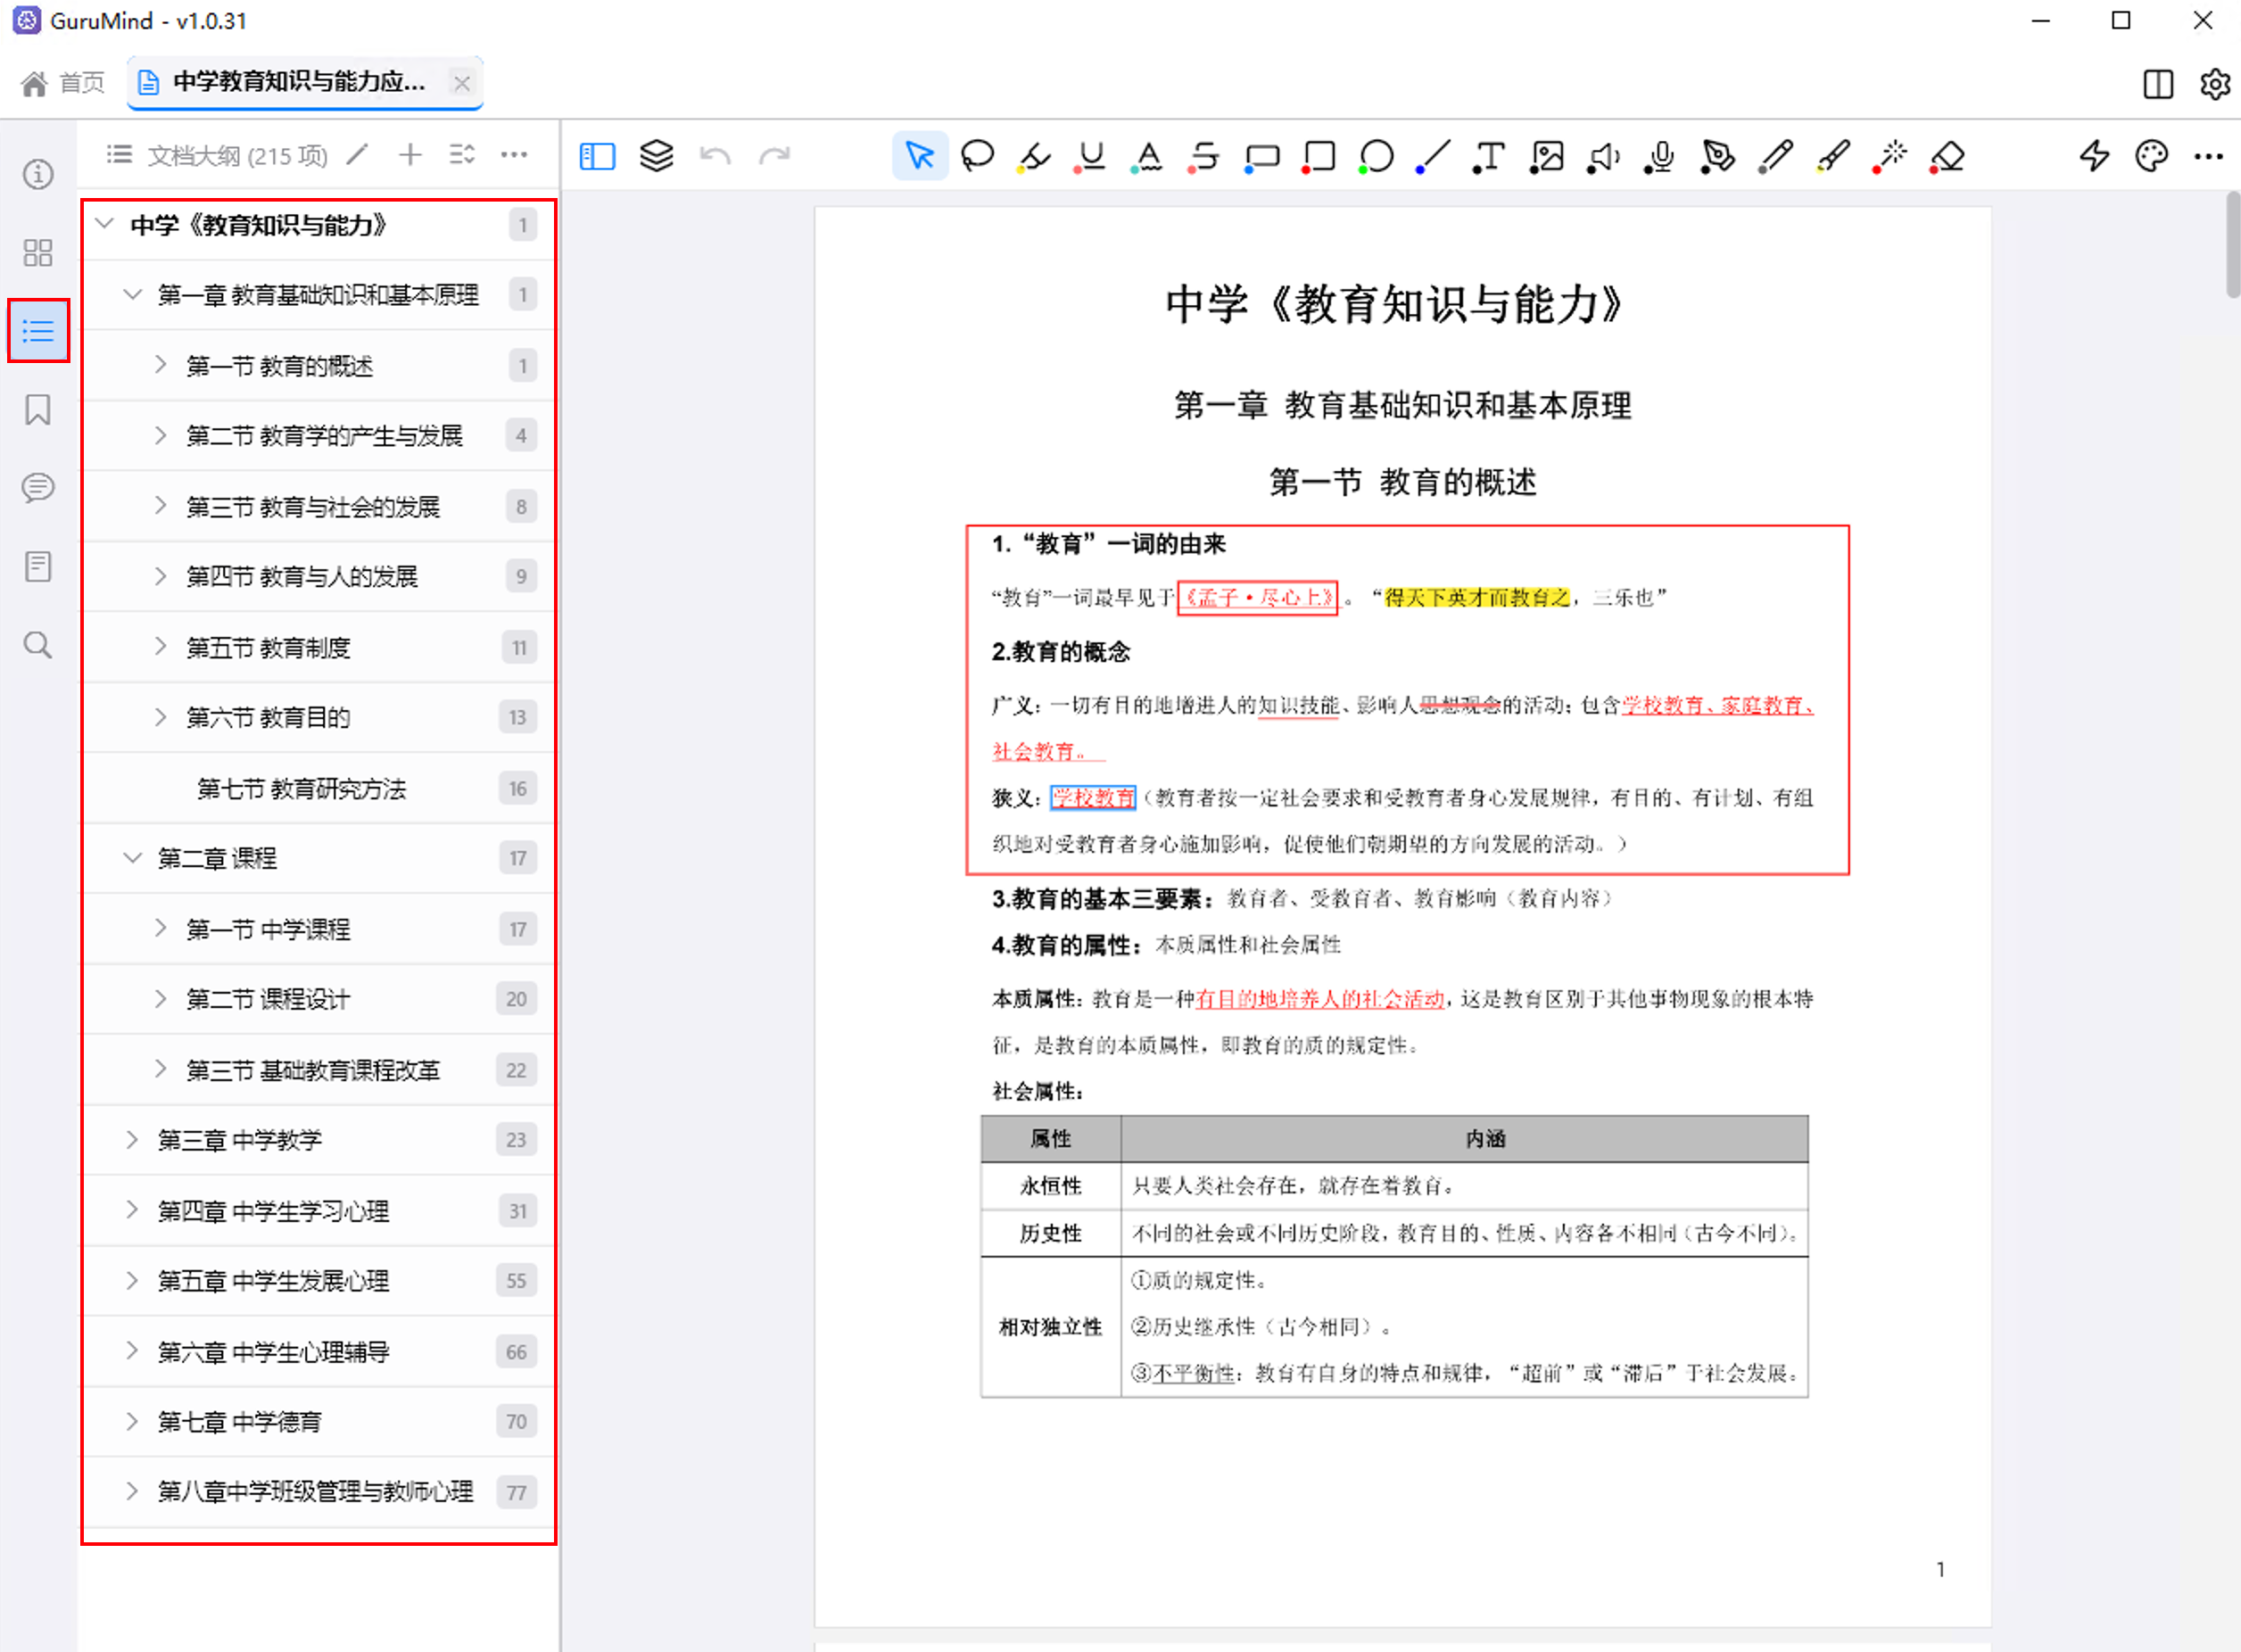Collapse 第二章 课程
Screen dimensions: 2241x1652
(132, 858)
